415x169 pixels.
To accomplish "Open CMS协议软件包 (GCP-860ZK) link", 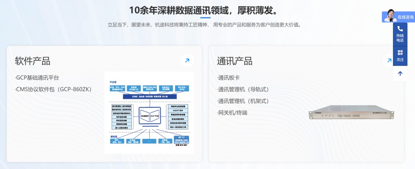I will pos(53,89).
